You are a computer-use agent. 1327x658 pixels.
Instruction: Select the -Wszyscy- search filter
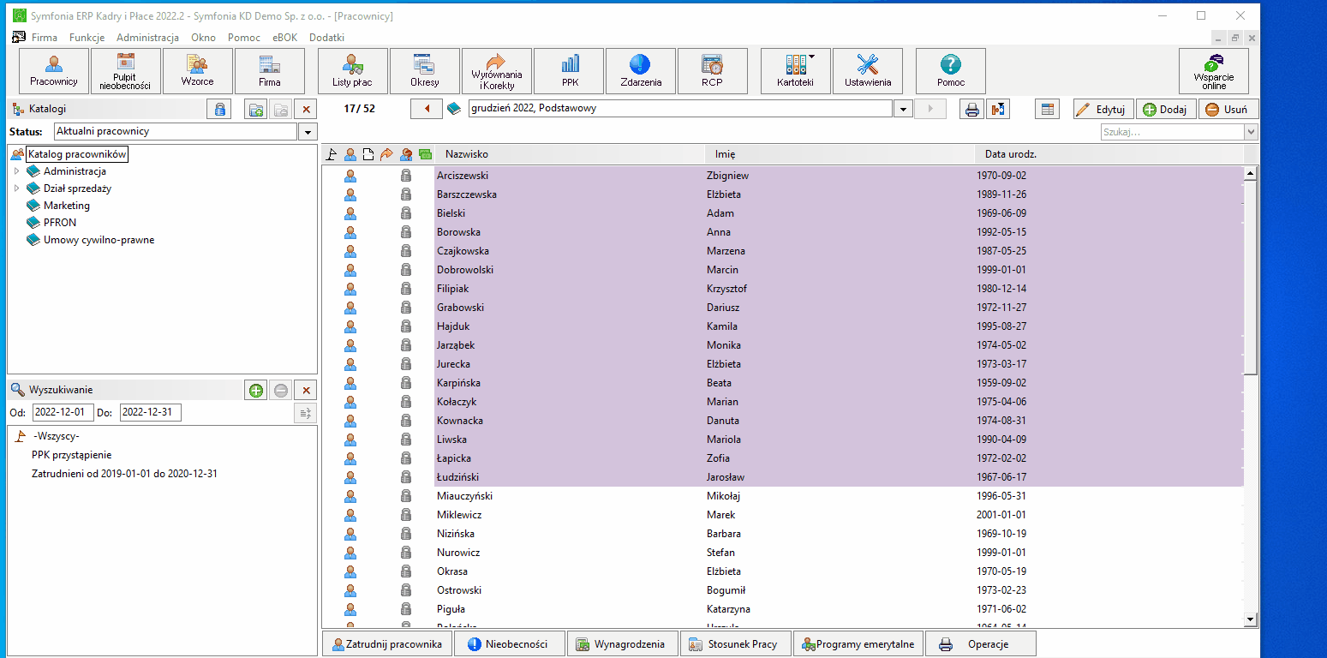pos(57,436)
